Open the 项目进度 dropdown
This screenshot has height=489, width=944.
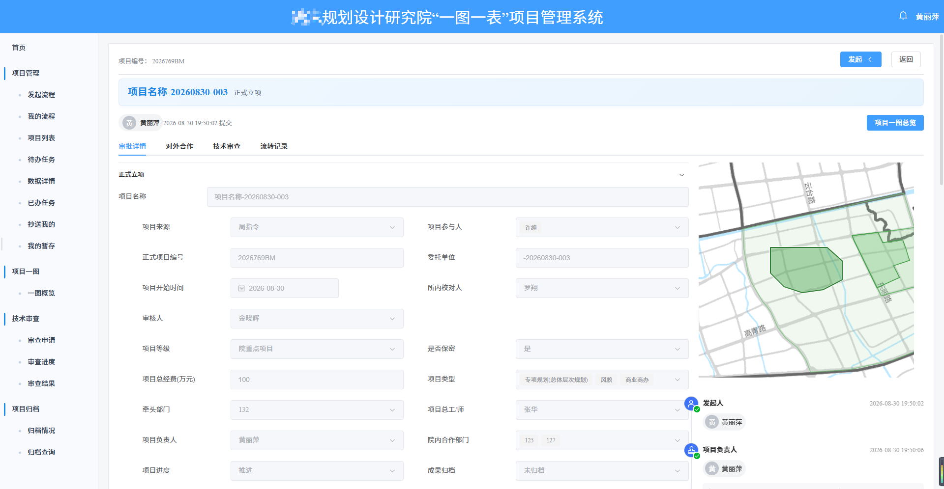coord(317,471)
